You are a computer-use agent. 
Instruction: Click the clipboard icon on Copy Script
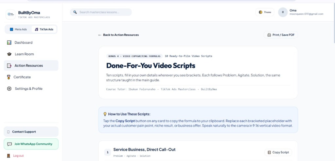point(269,152)
